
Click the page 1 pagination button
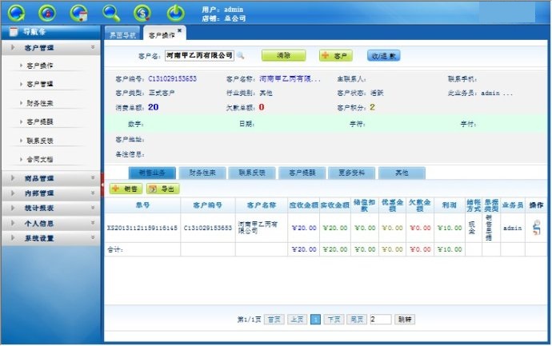315,320
